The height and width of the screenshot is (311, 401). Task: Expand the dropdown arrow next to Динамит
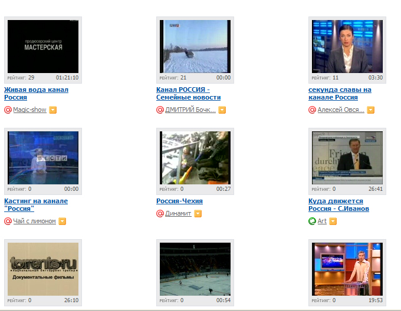click(198, 213)
